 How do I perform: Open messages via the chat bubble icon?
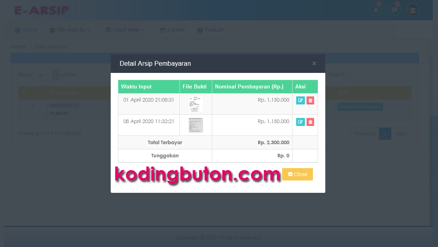[394, 10]
